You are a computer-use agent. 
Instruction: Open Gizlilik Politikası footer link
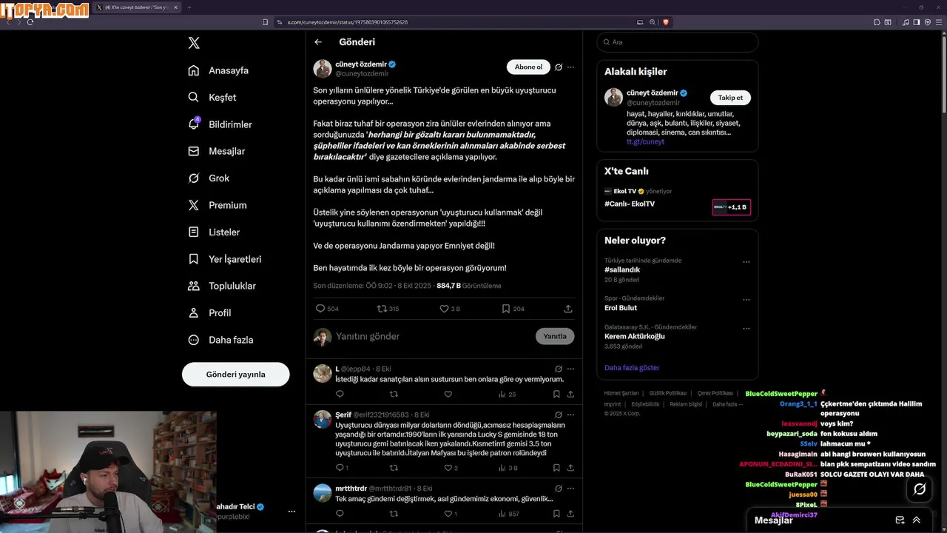[x=668, y=393]
